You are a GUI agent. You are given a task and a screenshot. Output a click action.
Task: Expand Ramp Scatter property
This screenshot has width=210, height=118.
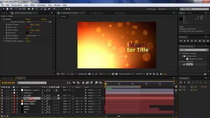point(4,38)
